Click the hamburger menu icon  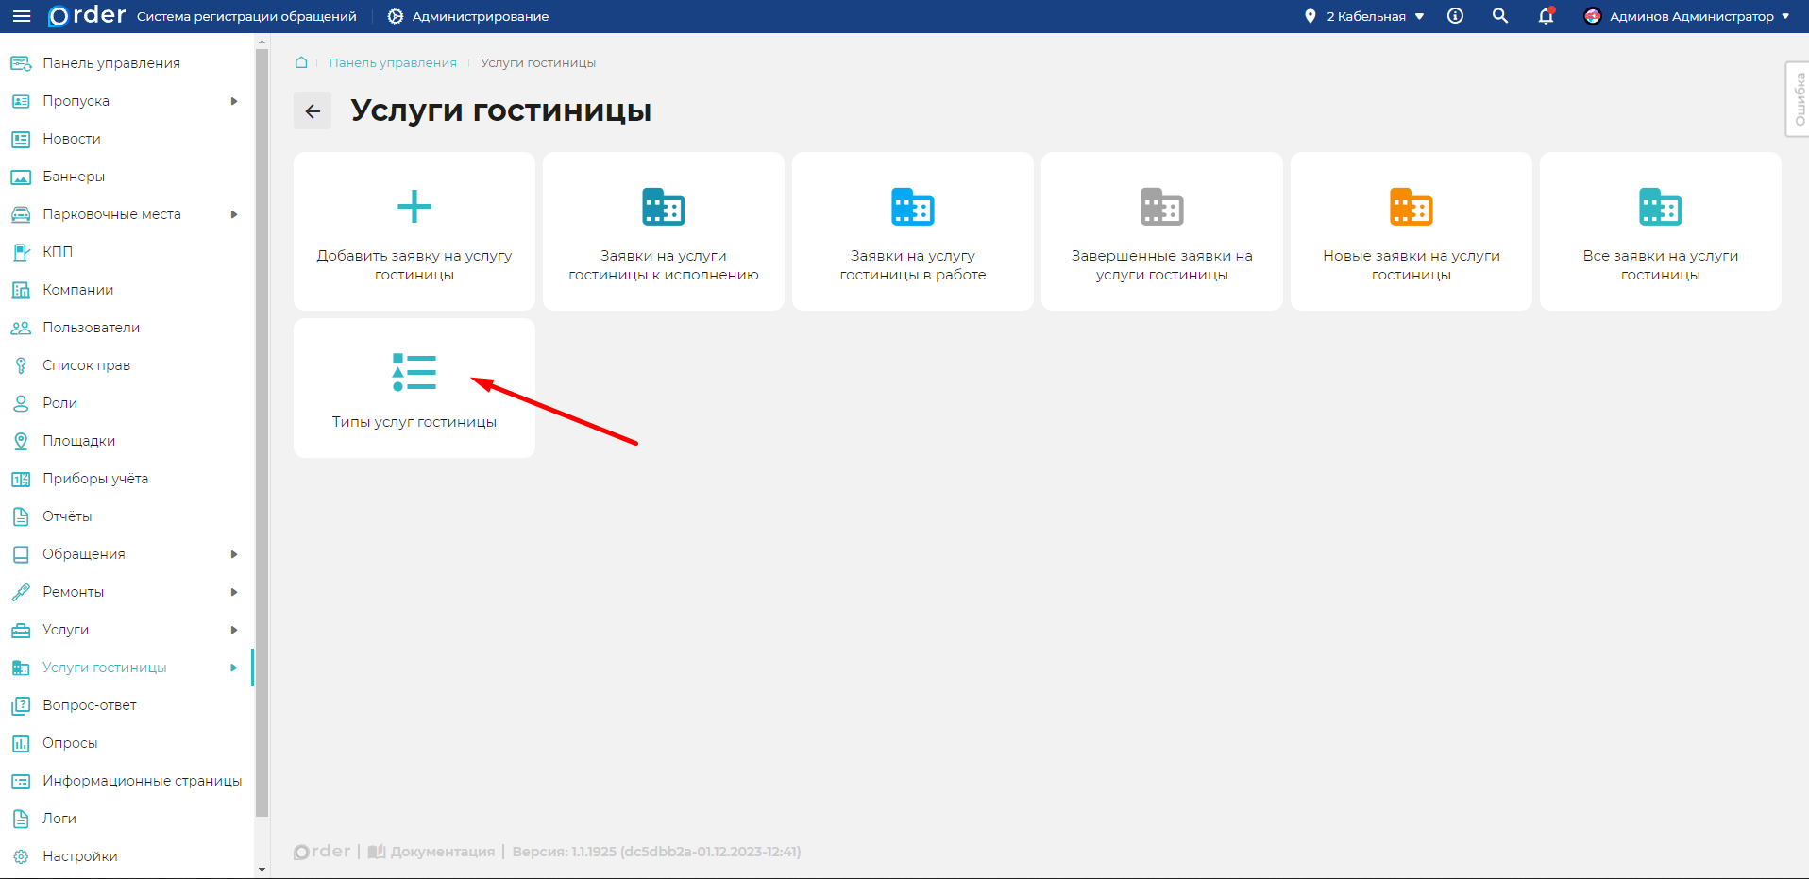tap(21, 16)
